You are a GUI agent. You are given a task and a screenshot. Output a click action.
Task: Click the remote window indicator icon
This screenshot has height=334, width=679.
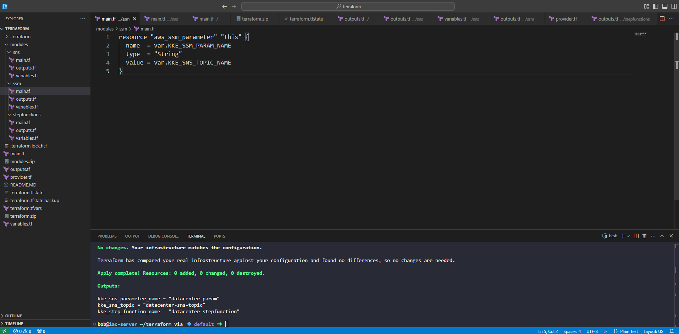tap(4, 331)
